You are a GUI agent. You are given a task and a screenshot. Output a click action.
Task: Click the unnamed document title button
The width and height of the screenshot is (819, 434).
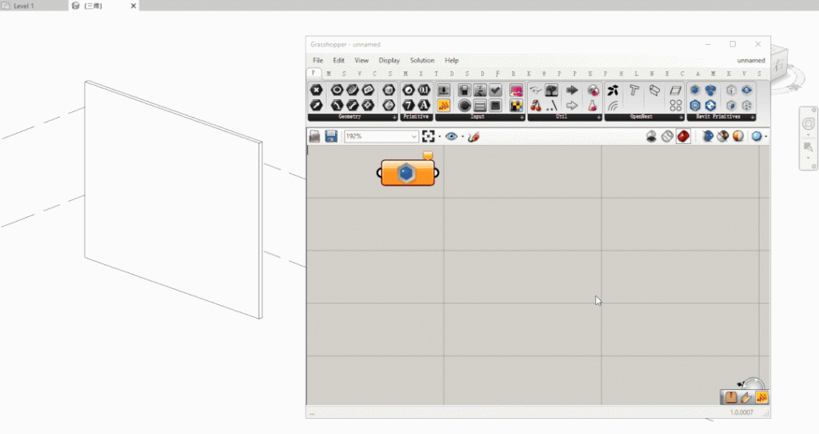click(751, 61)
